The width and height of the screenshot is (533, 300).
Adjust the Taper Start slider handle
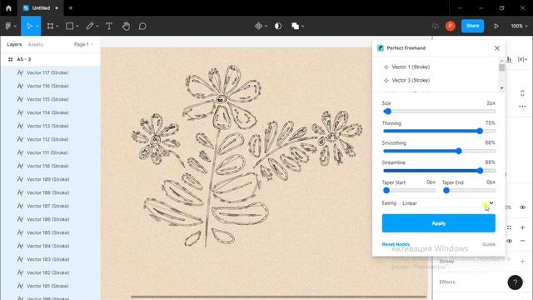click(x=386, y=191)
